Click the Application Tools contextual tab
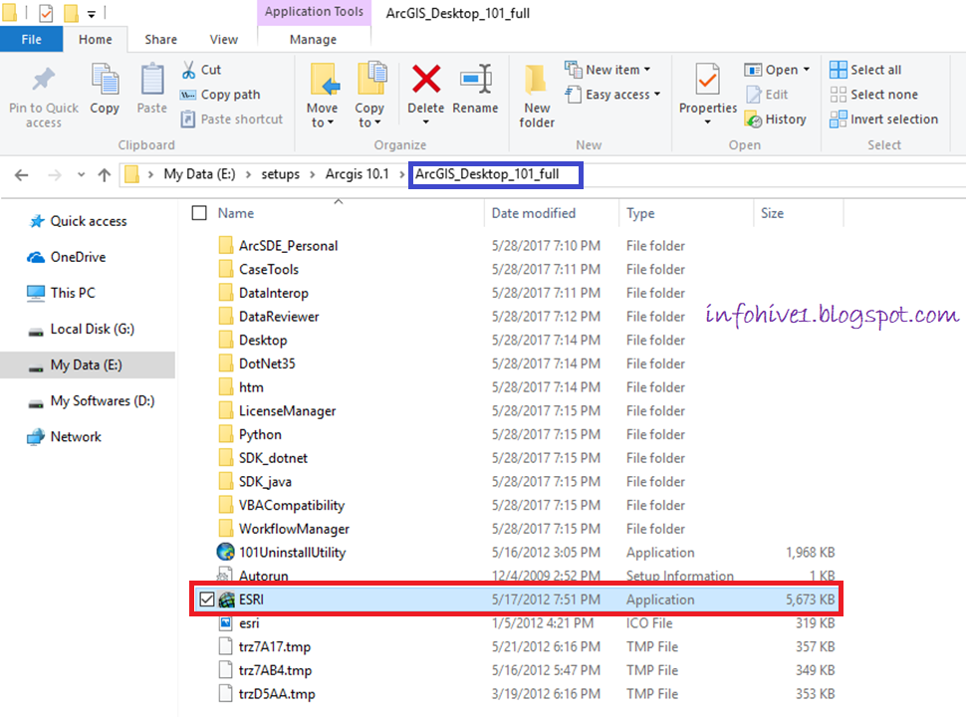966x717 pixels. pyautogui.click(x=314, y=12)
